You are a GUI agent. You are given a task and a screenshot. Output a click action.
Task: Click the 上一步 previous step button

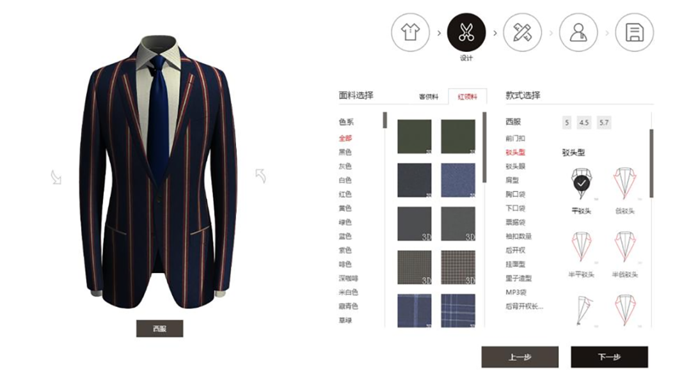coord(520,357)
